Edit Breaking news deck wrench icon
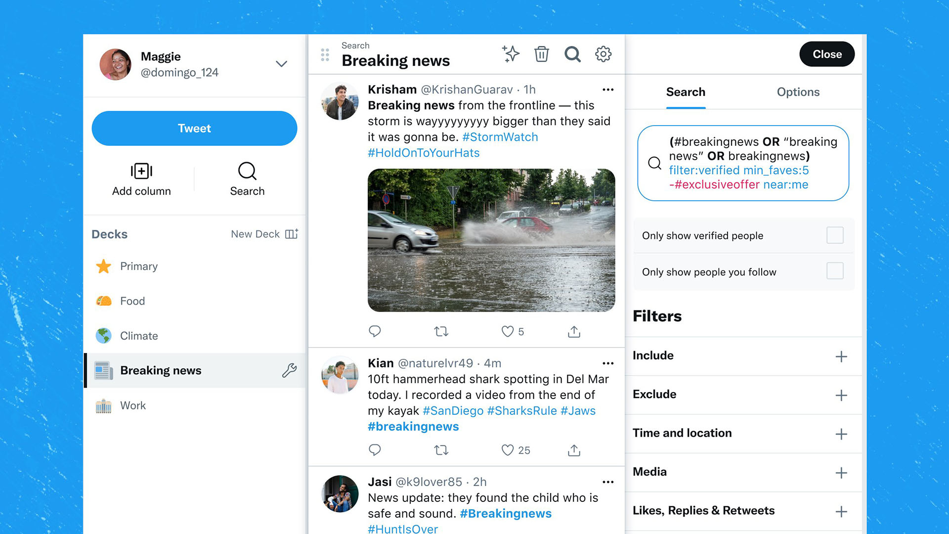Screen dimensions: 949x534 [289, 370]
